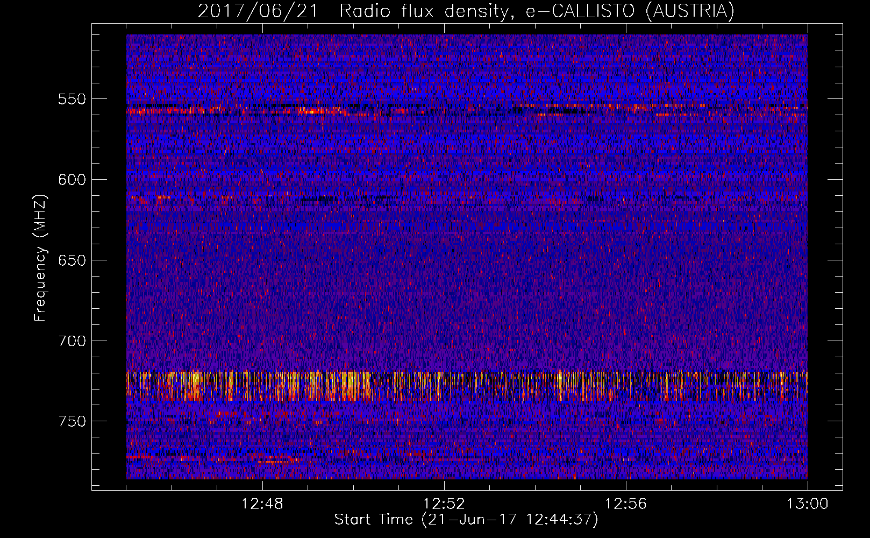Click the 12:56 time tick label
The height and width of the screenshot is (538, 870).
(x=626, y=504)
